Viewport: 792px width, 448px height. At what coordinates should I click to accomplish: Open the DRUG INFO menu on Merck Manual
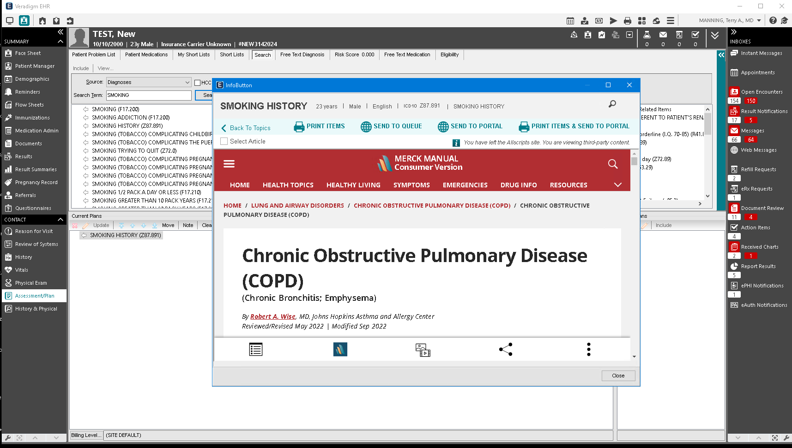pos(518,185)
